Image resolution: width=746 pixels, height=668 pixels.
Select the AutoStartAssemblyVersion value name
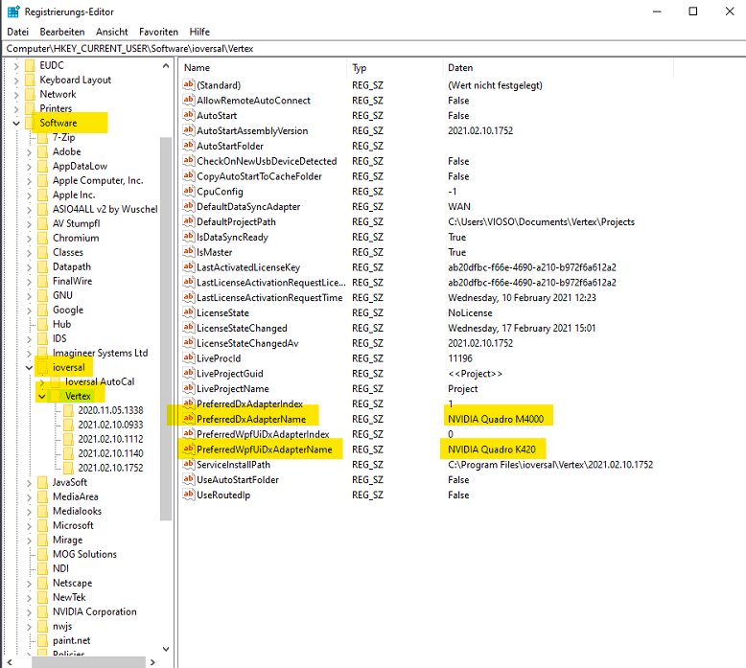(252, 130)
